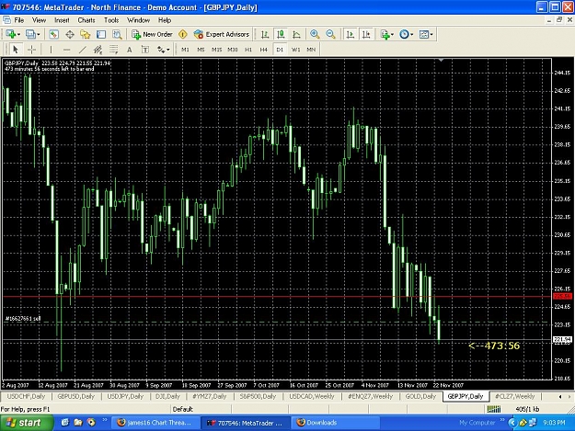
Task: Open the Charts menu
Action: pos(86,20)
